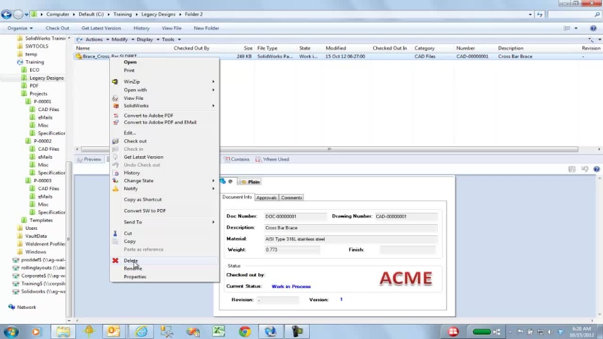Click the SolidWorks submenu icon
This screenshot has height=339, width=603.
click(x=116, y=105)
